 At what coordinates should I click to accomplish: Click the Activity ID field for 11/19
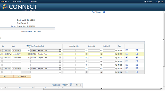pos(109,54)
